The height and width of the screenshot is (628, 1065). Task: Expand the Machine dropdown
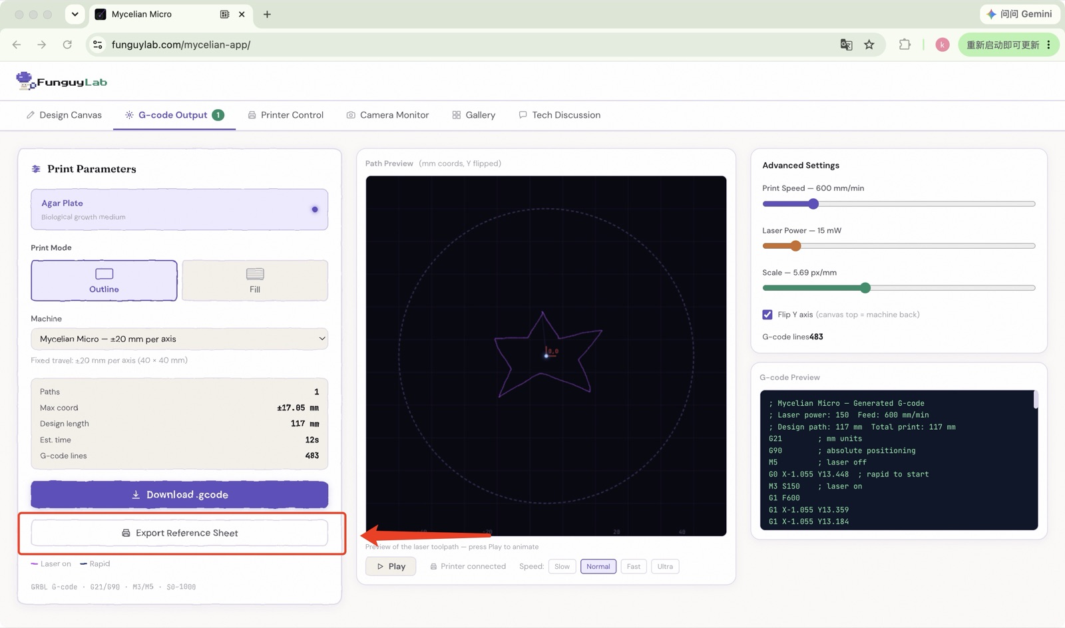click(179, 339)
